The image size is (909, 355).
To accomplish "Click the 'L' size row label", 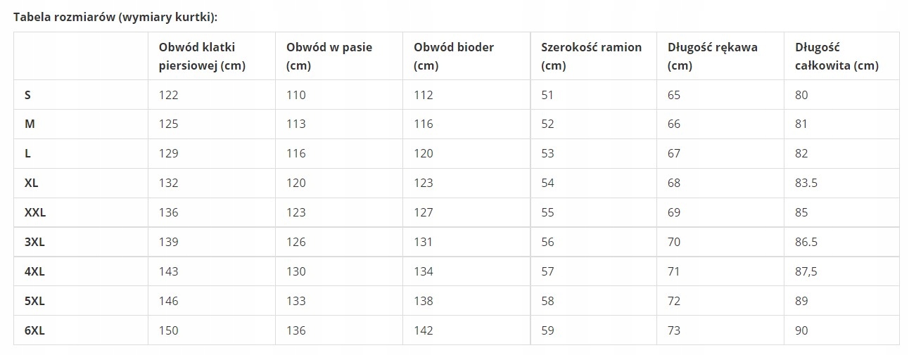I will point(27,153).
